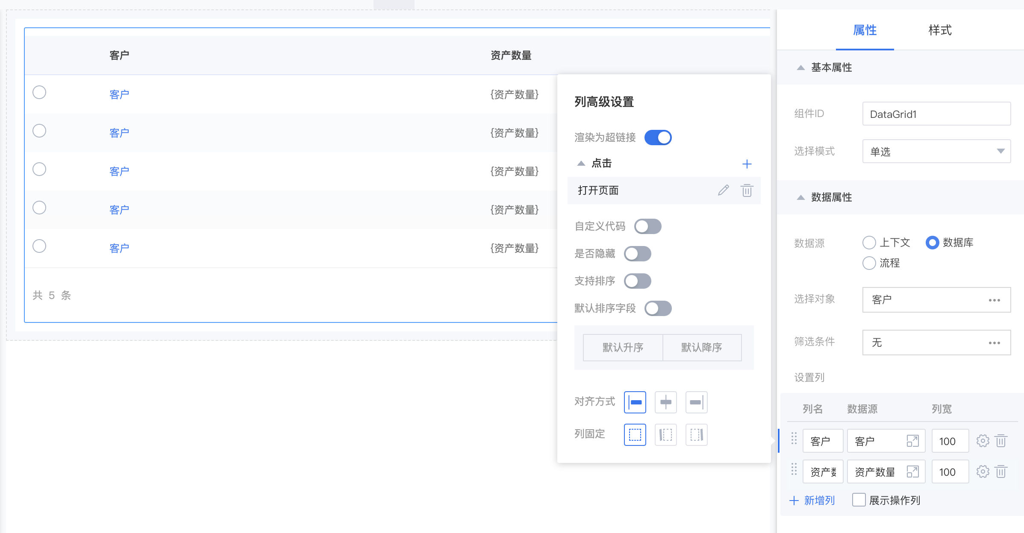Edit the 打开页面 action with pencil icon
Screen dimensions: 1024x533
coord(723,190)
